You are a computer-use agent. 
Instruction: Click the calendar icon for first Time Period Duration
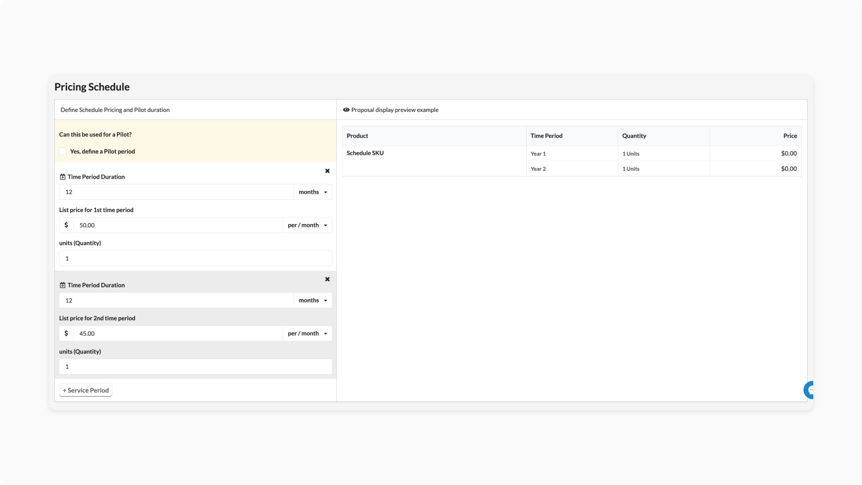(x=62, y=177)
